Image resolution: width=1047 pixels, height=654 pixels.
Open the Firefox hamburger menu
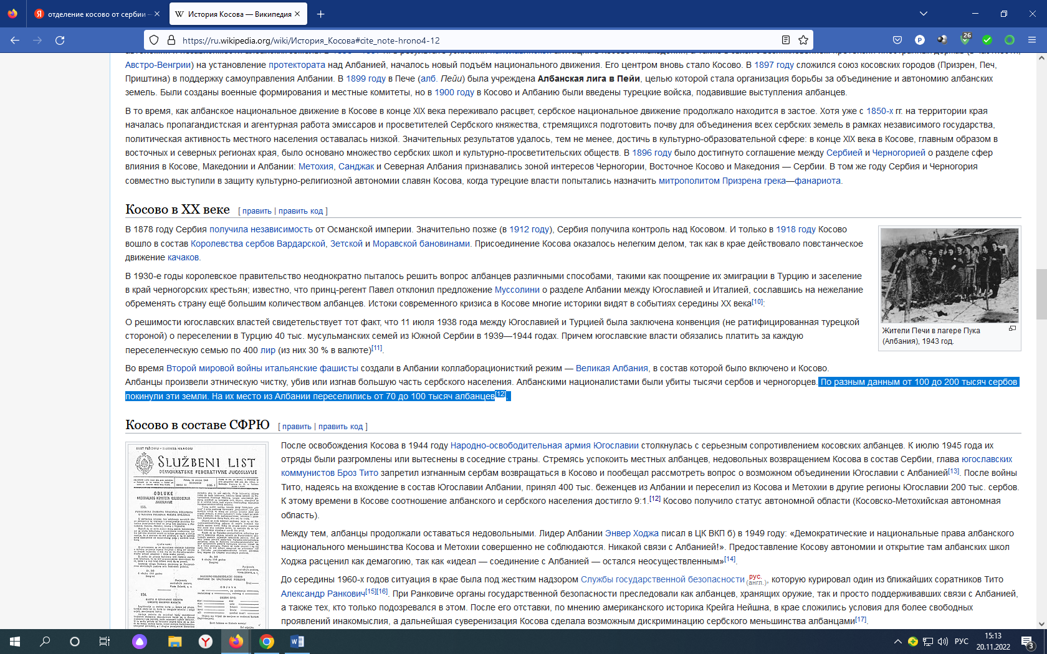click(1032, 40)
